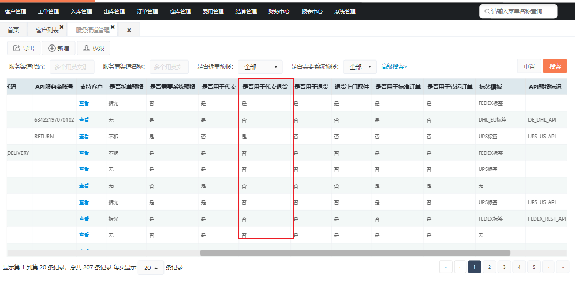The width and height of the screenshot is (575, 285).
Task: Open the 入库管理 menu
Action: [x=81, y=12]
